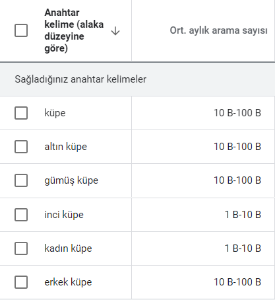Screen dimensions: 275x300
Task: Select the kadın küpe checkbox
Action: (x=21, y=248)
